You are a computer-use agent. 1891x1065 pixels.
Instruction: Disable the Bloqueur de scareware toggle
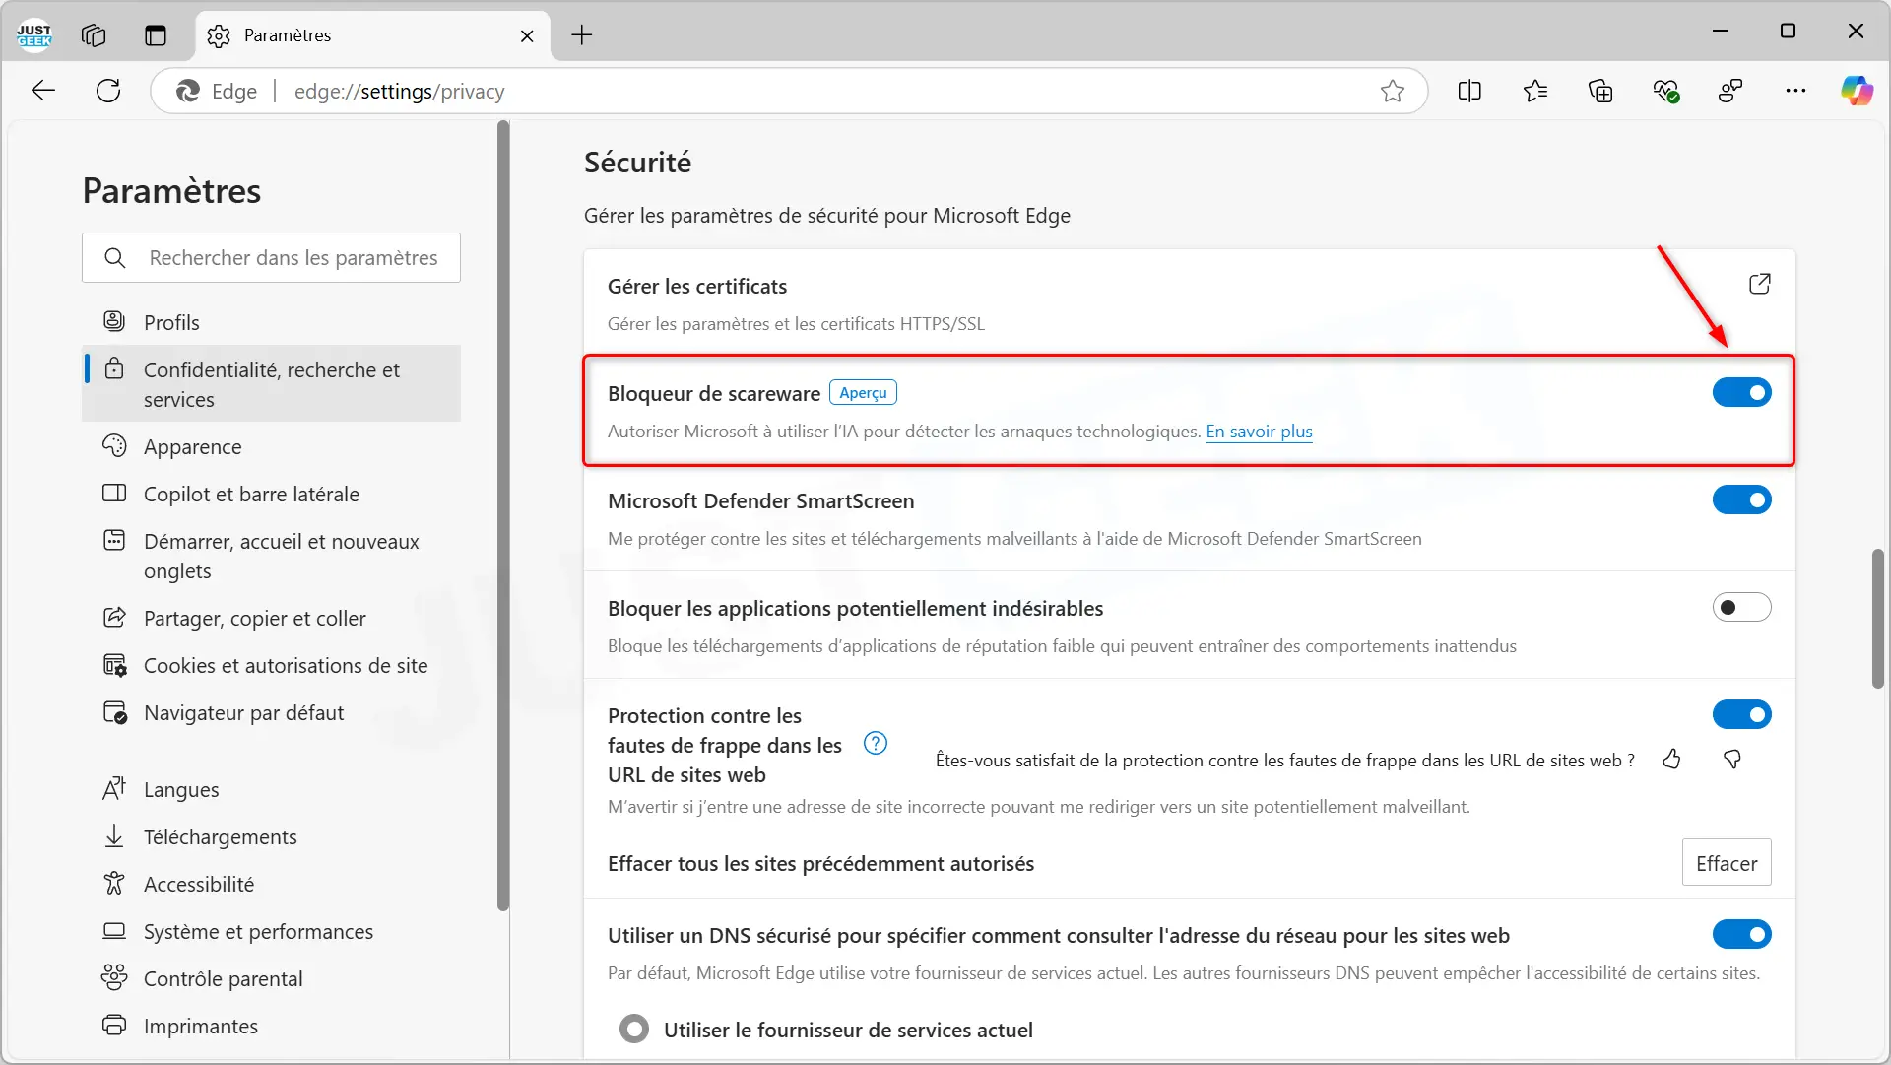1741,393
